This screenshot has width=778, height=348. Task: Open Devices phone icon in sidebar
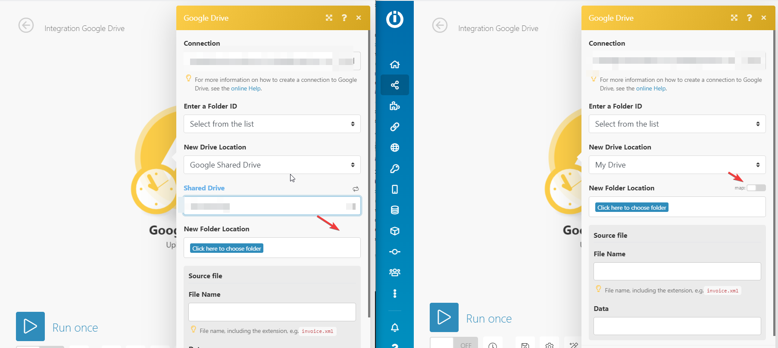[x=395, y=189]
